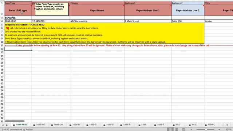
Task: Open the 1094-C sheet tab
Action: click(210, 125)
